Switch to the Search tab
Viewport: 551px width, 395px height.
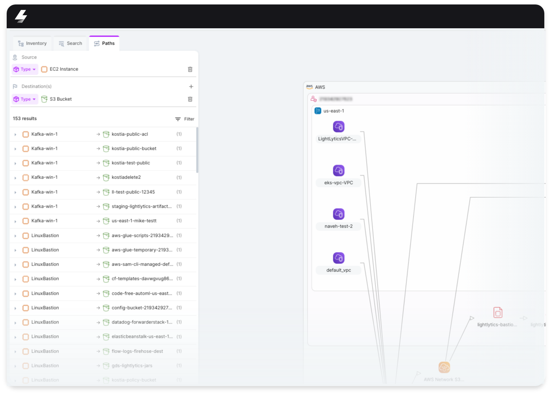pyautogui.click(x=70, y=44)
